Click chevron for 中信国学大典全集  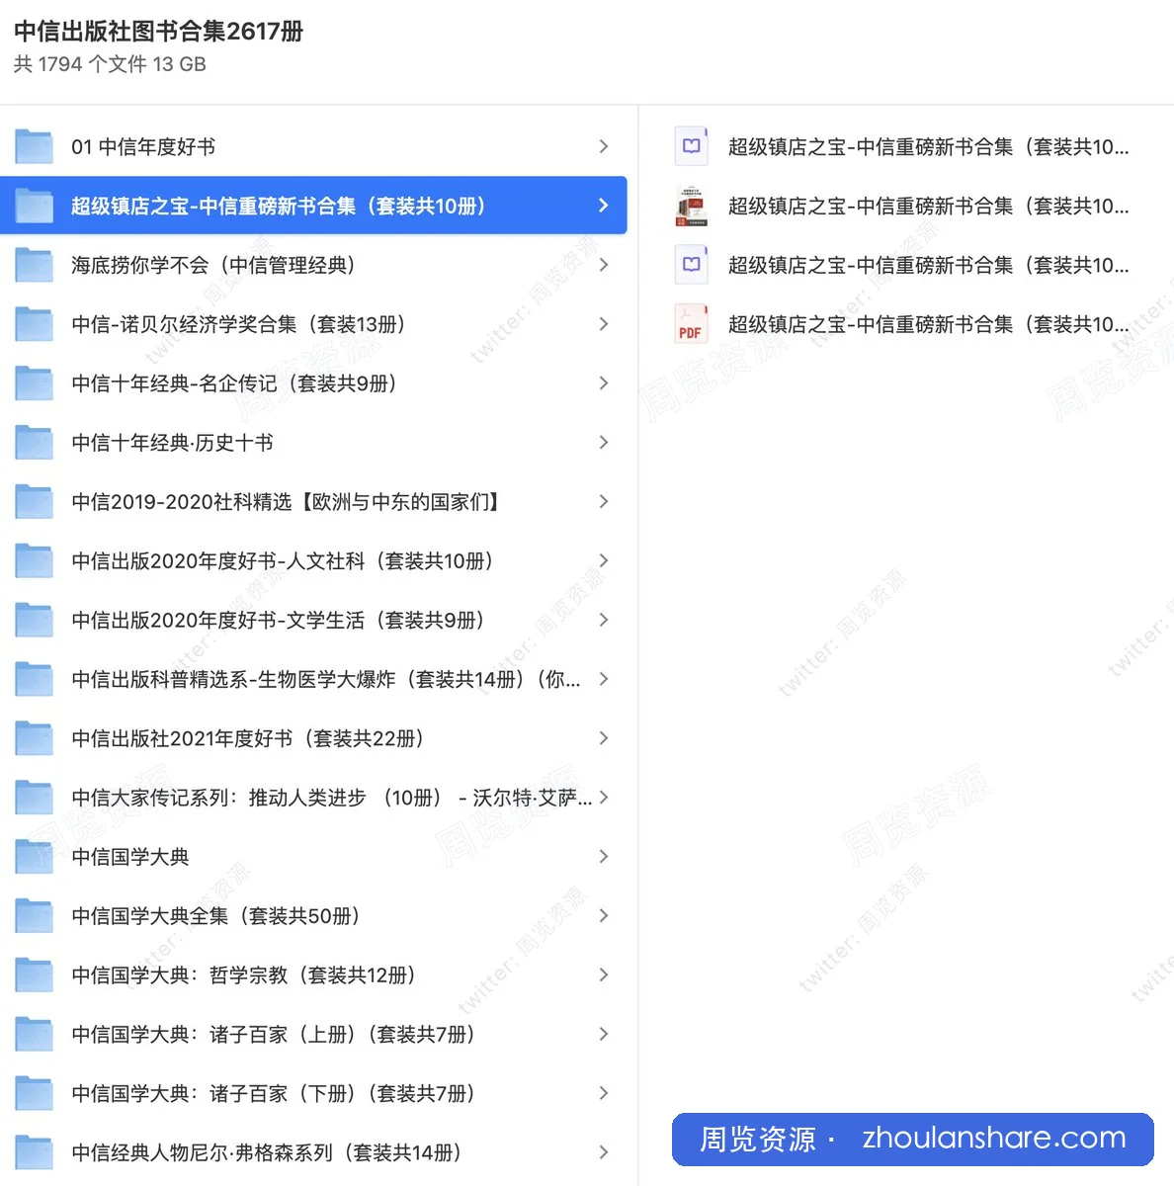click(x=604, y=916)
